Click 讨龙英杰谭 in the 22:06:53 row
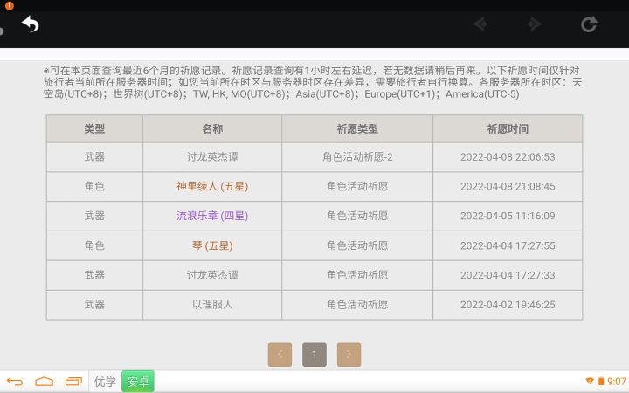Screen dimensions: 629x393 [x=212, y=157]
